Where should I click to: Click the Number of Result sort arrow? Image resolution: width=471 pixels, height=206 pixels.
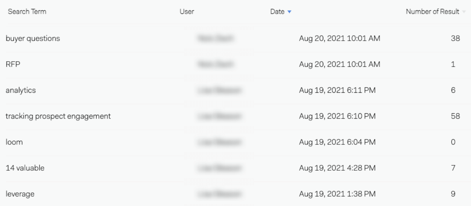click(x=464, y=12)
